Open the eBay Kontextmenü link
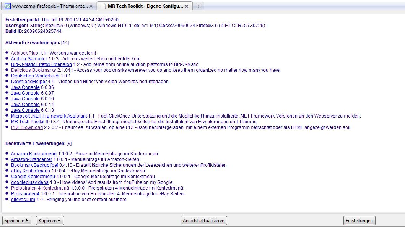This screenshot has width=405, height=227. 31,171
